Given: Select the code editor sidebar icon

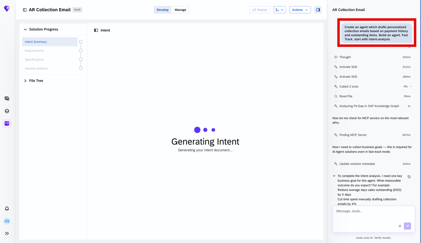Looking at the screenshot, I should (x=7, y=123).
